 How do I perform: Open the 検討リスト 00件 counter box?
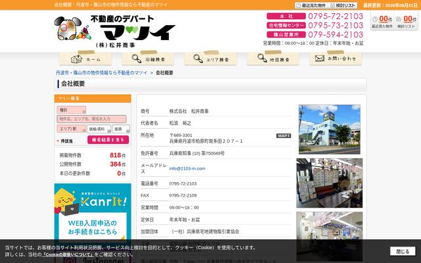point(407,22)
